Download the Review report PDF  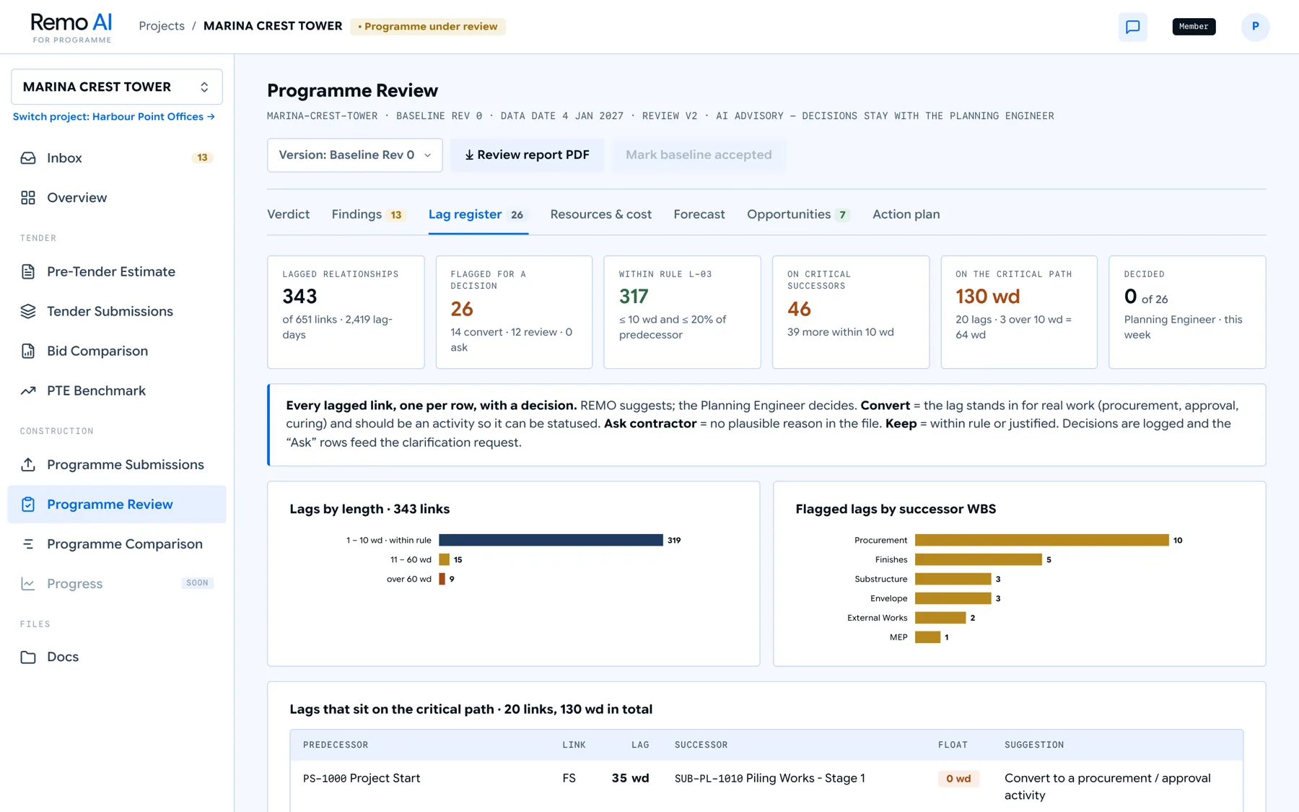(x=527, y=155)
